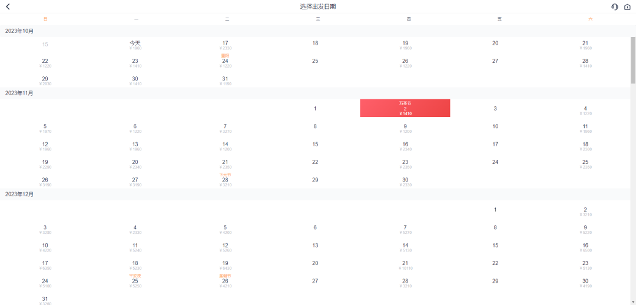636x305 pixels.
Task: Select December 21 priced ¥10110
Action: 405,265
